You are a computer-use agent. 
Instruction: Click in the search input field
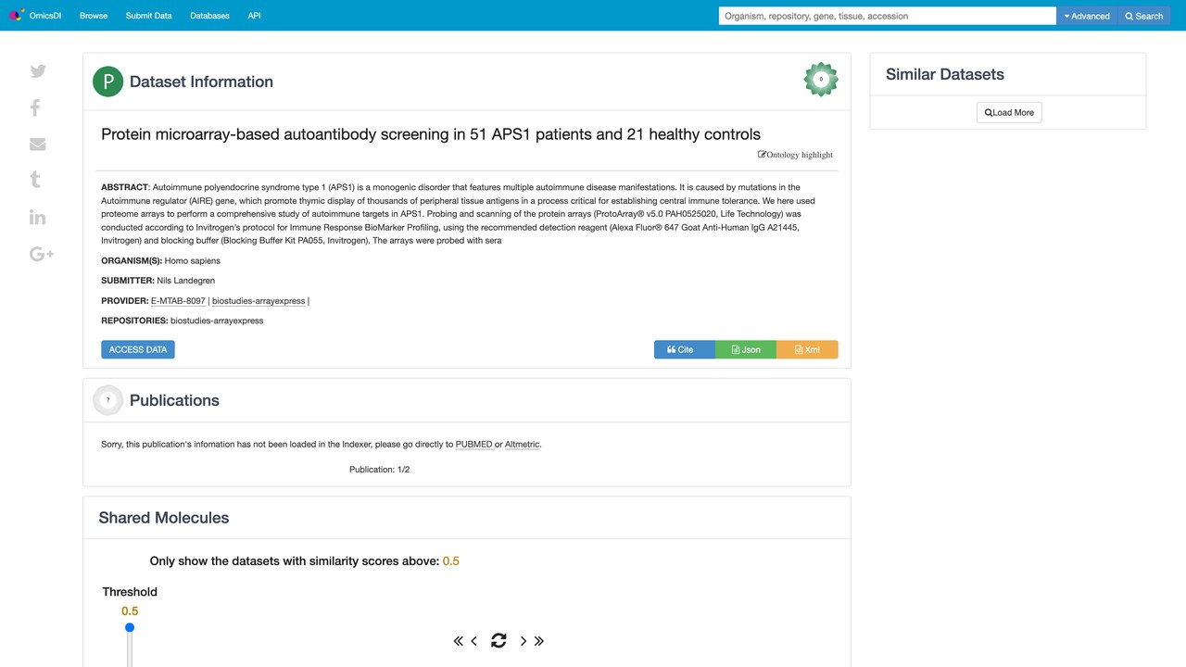pyautogui.click(x=888, y=16)
